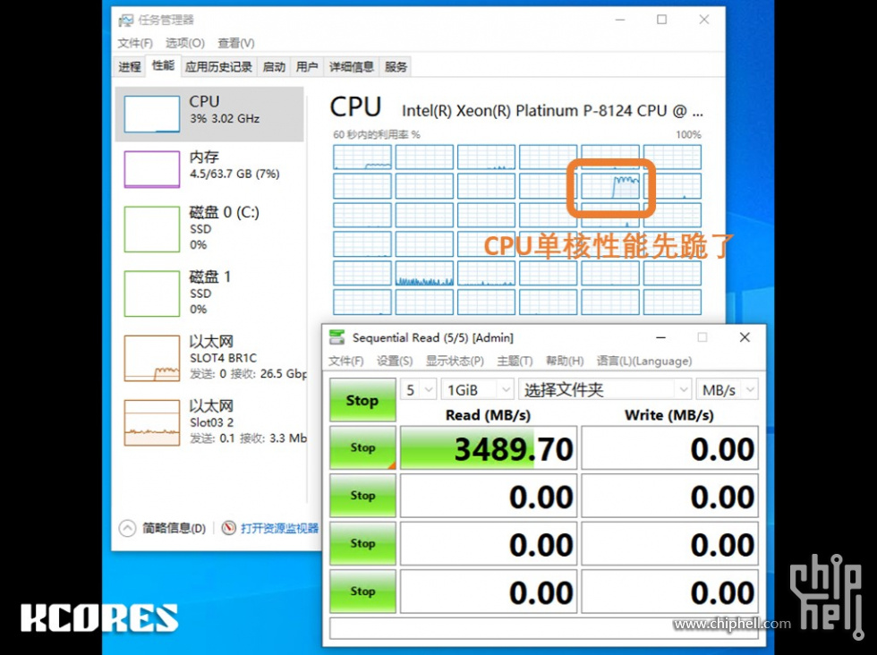This screenshot has width=877, height=655.
Task: Switch to the 应用历史记录 tab
Action: pos(218,67)
